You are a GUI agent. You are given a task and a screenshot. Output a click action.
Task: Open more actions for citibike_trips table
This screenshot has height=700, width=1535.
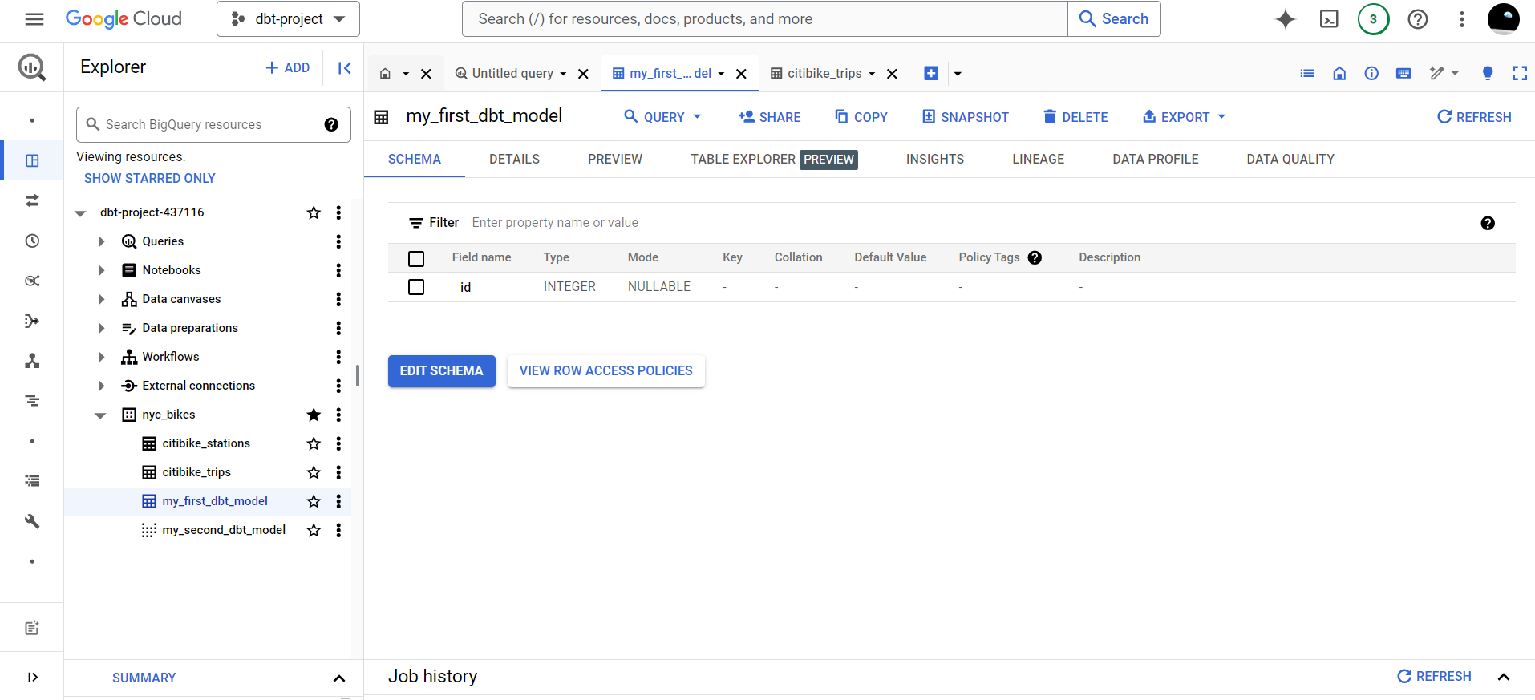(338, 472)
